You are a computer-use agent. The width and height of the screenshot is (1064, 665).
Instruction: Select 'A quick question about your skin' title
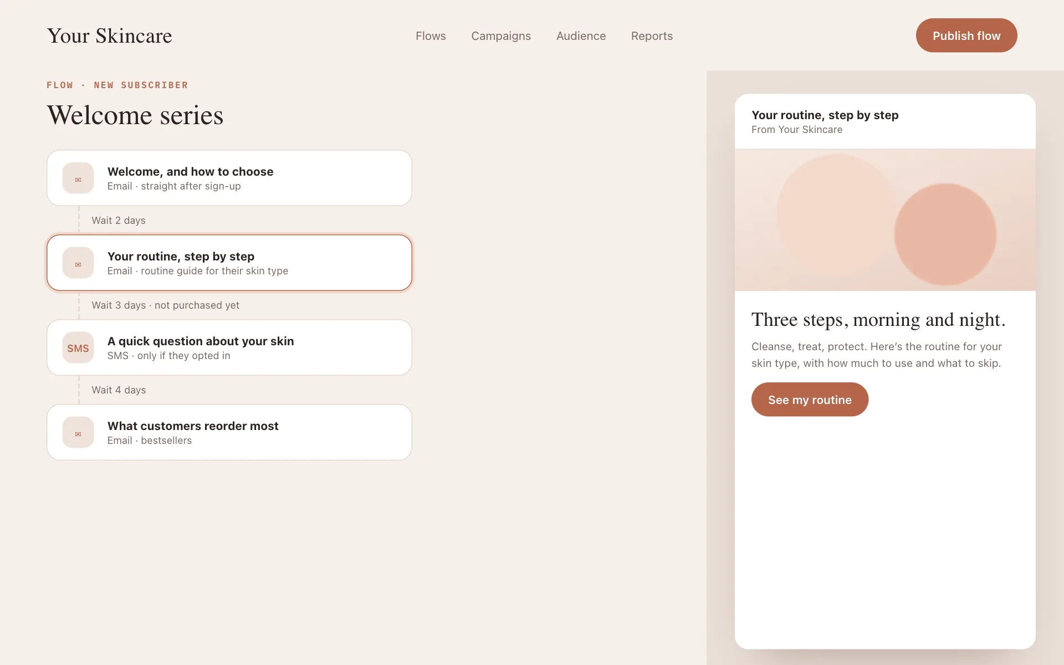[201, 341]
